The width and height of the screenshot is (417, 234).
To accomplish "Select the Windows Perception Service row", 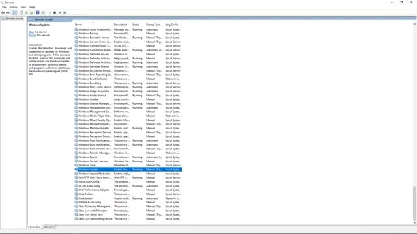I will 128,133.
